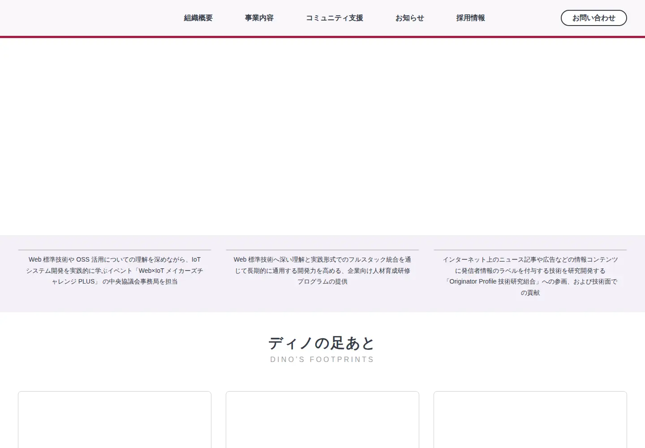Click the DINO'S FOOTPRINTS subheading
This screenshot has width=645, height=448.
pyautogui.click(x=322, y=359)
